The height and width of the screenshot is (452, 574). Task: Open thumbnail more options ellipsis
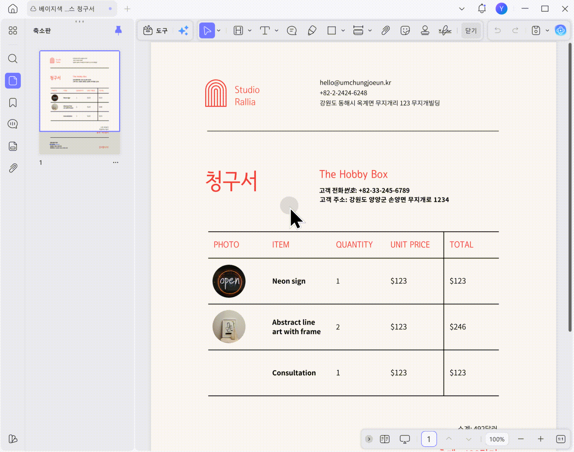click(x=115, y=162)
